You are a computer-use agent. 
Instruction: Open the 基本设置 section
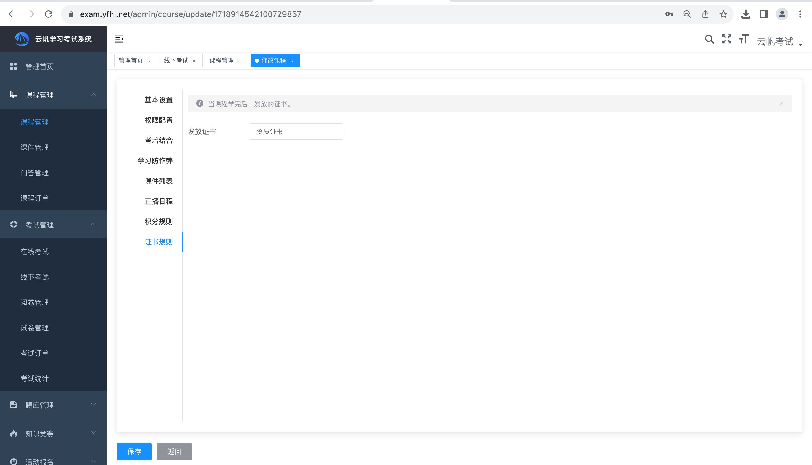[x=159, y=100]
